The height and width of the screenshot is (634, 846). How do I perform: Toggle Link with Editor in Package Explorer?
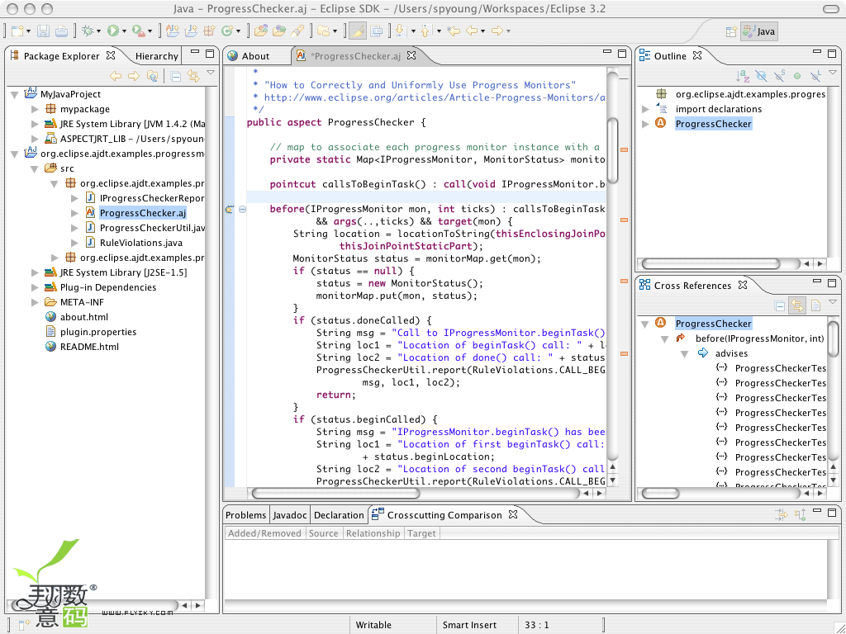tap(193, 77)
